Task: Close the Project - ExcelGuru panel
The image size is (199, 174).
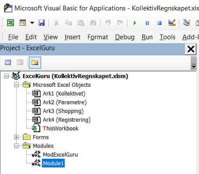Action: (x=191, y=49)
